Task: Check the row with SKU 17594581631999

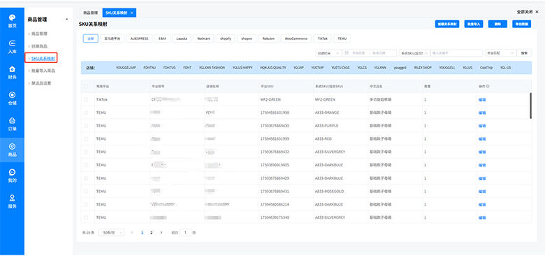Action: pyautogui.click(x=86, y=138)
